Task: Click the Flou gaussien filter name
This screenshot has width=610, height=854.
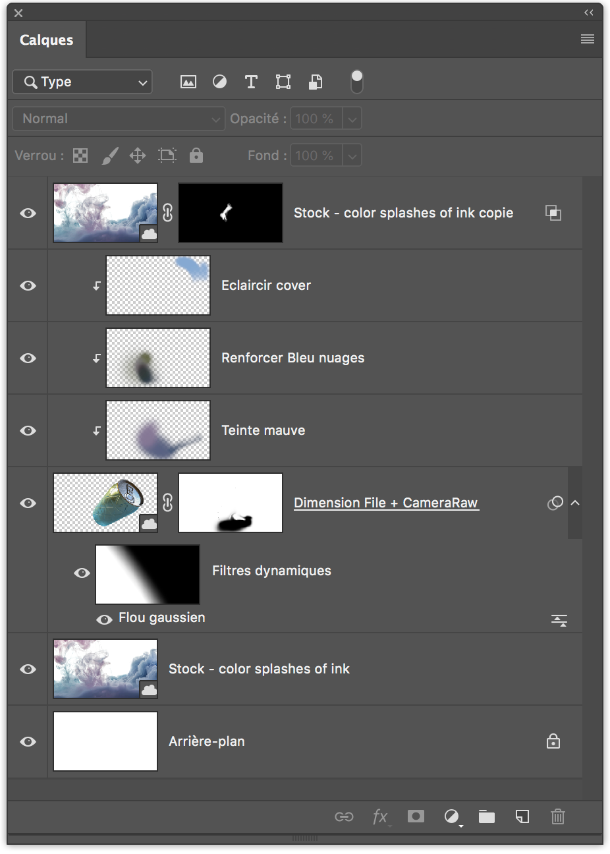Action: click(x=162, y=617)
